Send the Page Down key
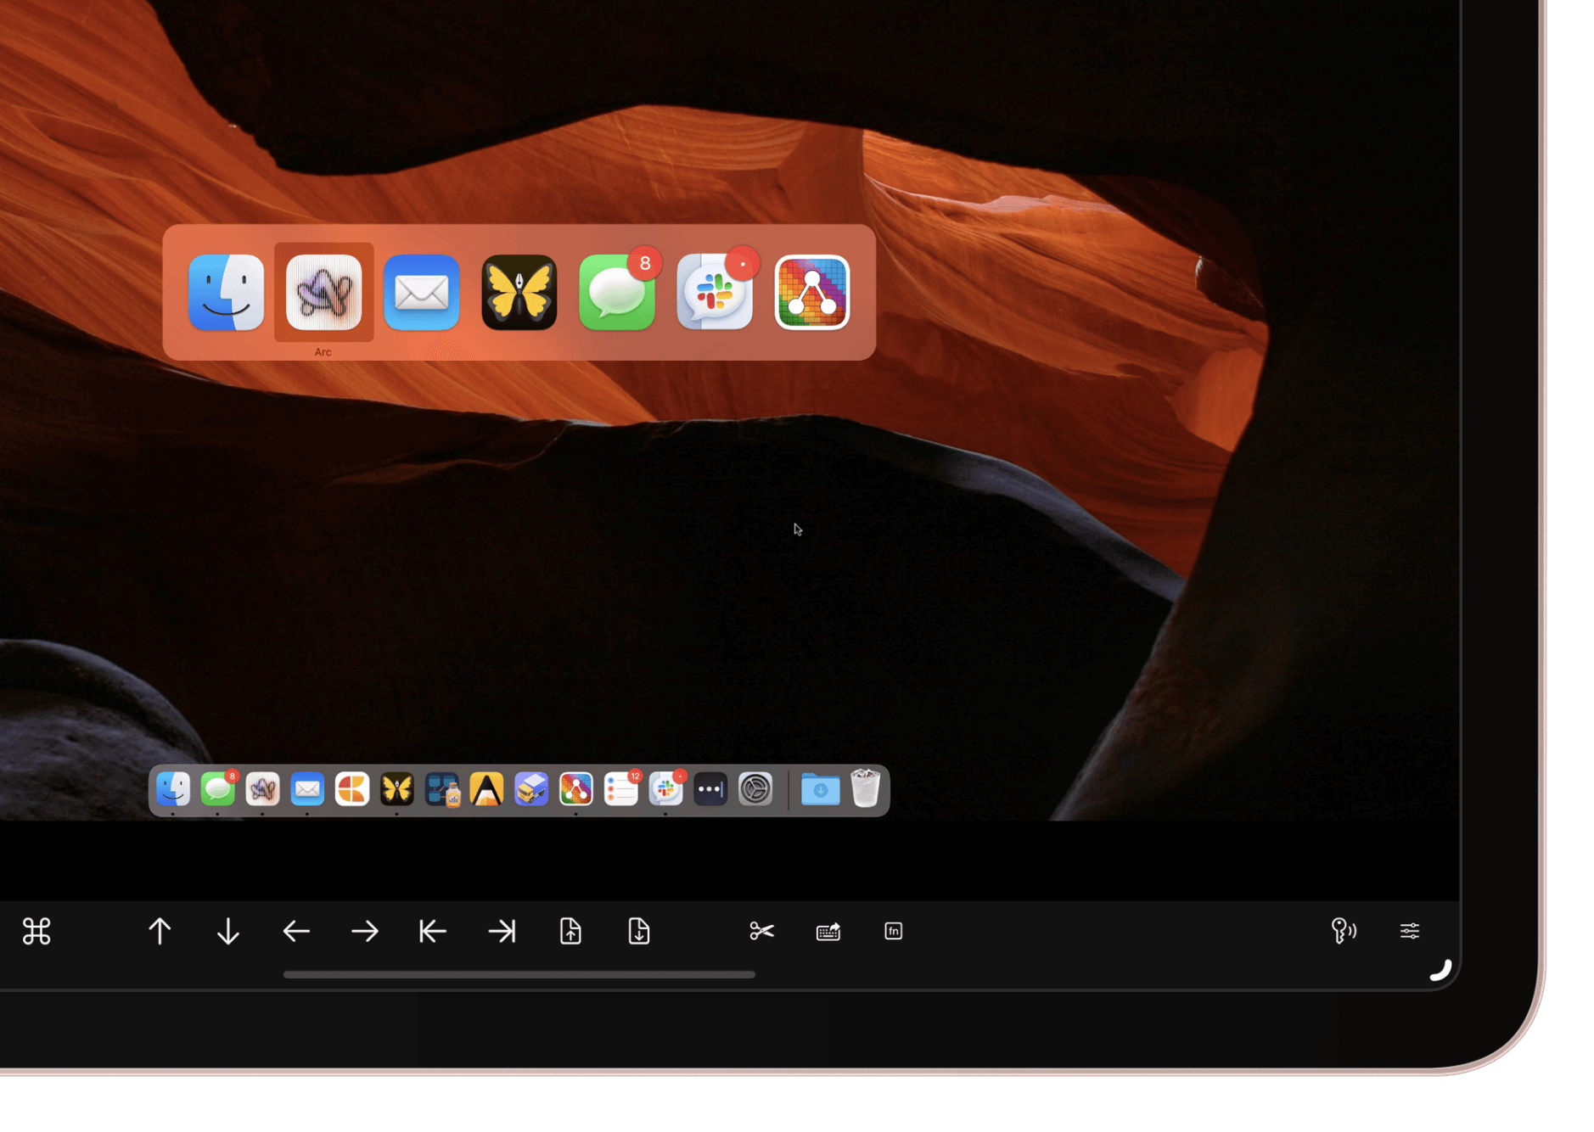The height and width of the screenshot is (1132, 1594). coord(639,931)
